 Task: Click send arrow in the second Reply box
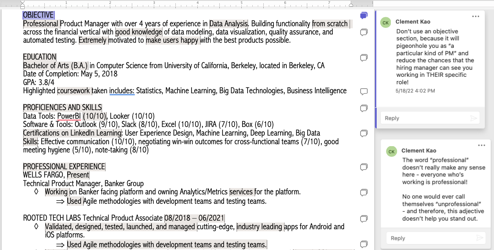pos(479,238)
